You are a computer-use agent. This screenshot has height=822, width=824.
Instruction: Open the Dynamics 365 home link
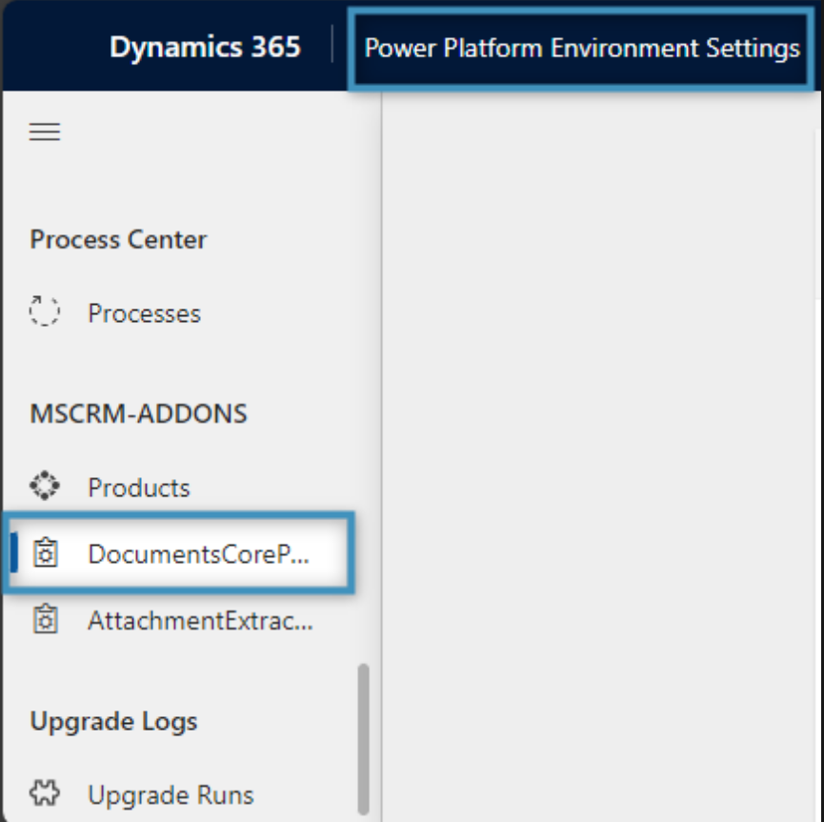(x=205, y=47)
